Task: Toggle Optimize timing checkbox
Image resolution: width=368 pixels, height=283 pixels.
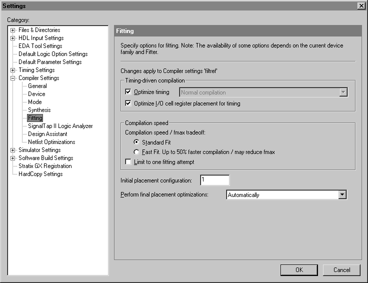Action: pyautogui.click(x=128, y=92)
